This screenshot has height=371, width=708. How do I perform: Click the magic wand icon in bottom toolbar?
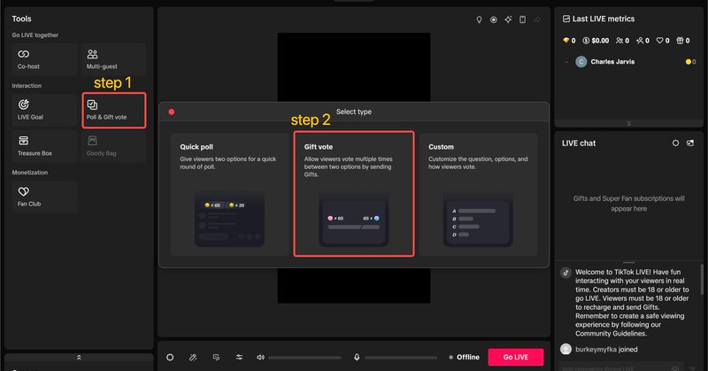tap(193, 357)
